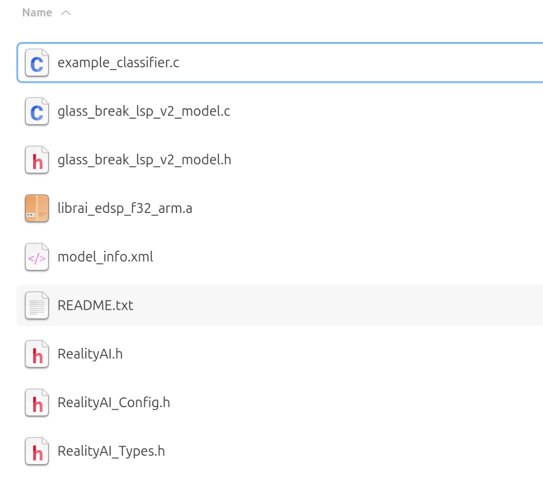Click the text document icon for README.txt
The image size is (543, 487).
click(x=37, y=305)
